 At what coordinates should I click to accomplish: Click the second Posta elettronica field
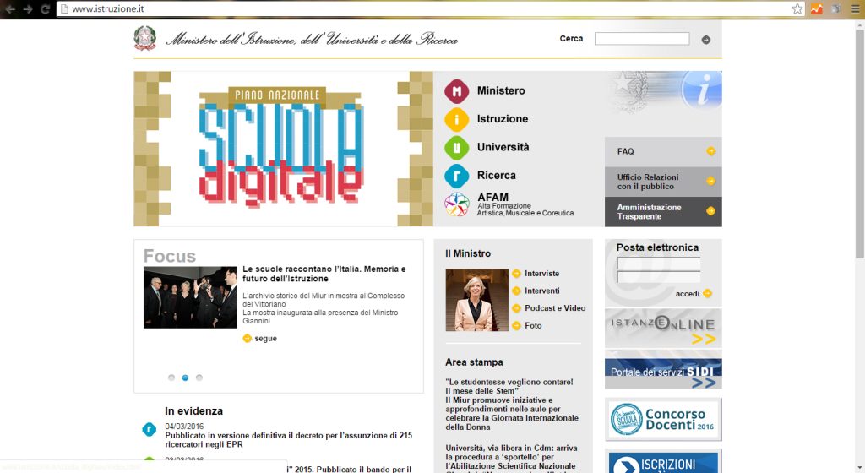659,277
